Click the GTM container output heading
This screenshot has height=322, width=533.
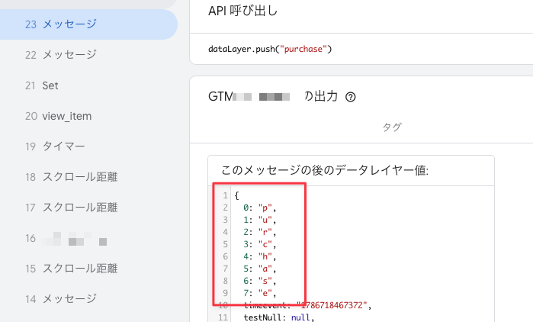(273, 97)
